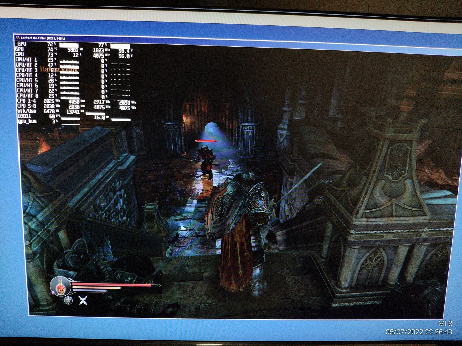462x346 pixels.
Task: Click the second usage graph beside 77 %
Action: pyautogui.click(x=120, y=46)
